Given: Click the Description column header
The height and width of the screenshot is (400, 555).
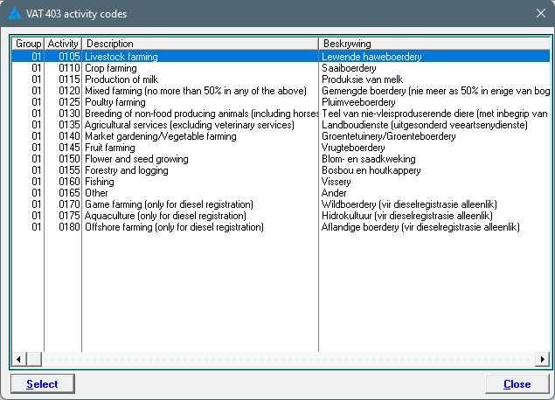Looking at the screenshot, I should pyautogui.click(x=200, y=44).
